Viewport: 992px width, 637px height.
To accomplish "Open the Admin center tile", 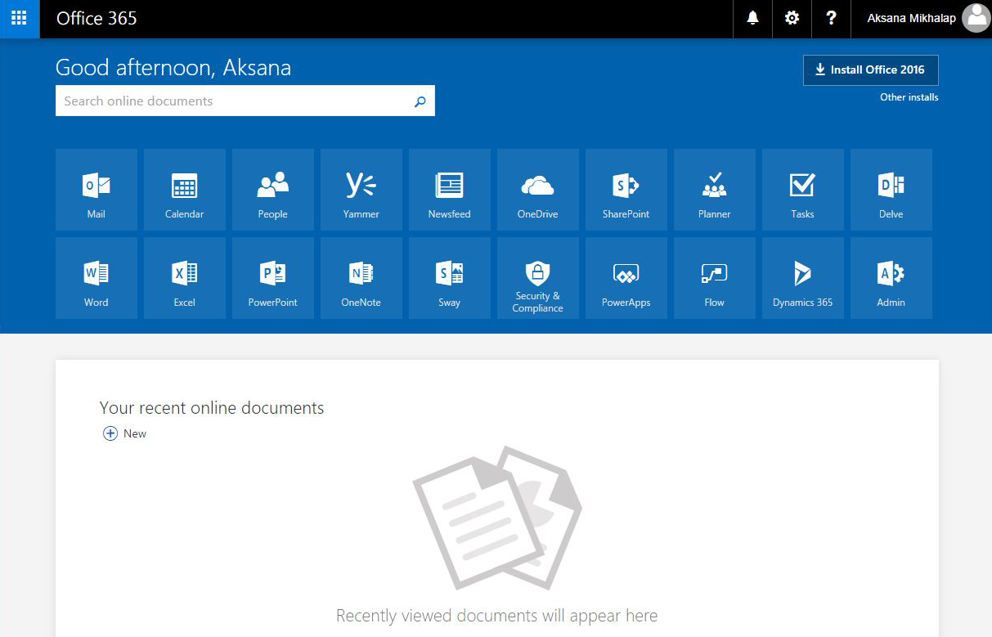I will point(891,278).
